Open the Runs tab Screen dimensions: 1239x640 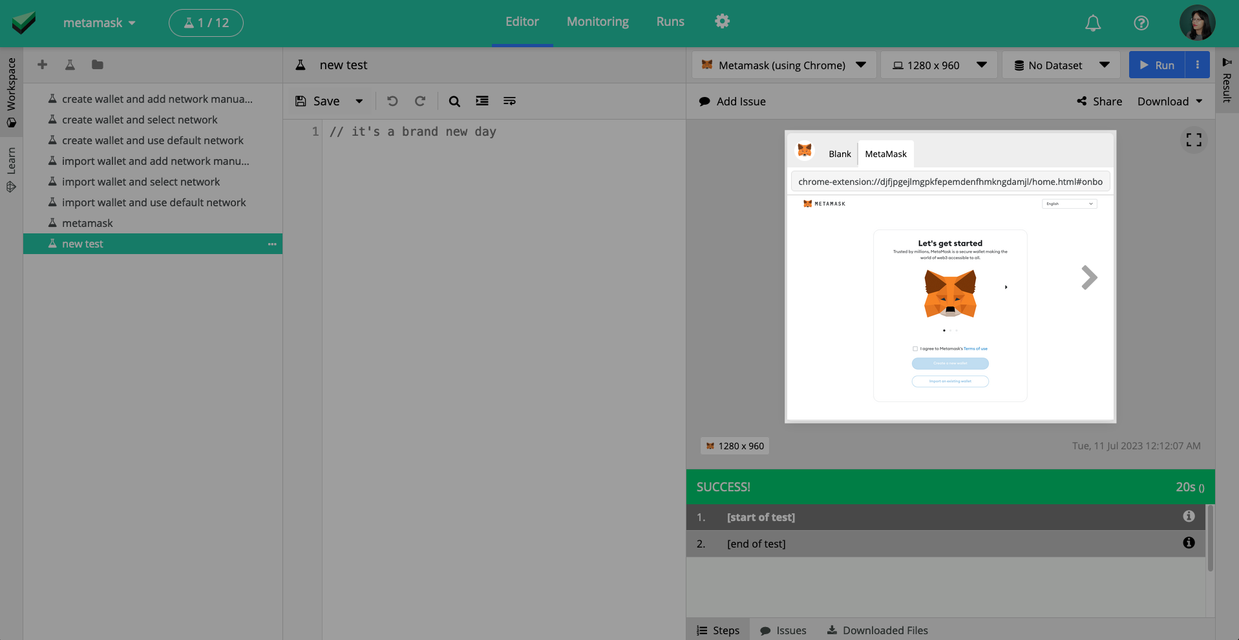tap(670, 22)
